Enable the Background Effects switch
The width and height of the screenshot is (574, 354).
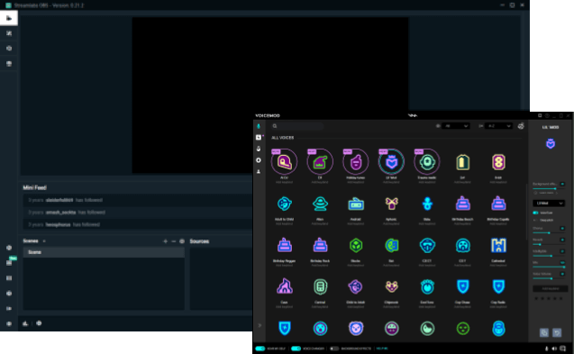[334, 349]
